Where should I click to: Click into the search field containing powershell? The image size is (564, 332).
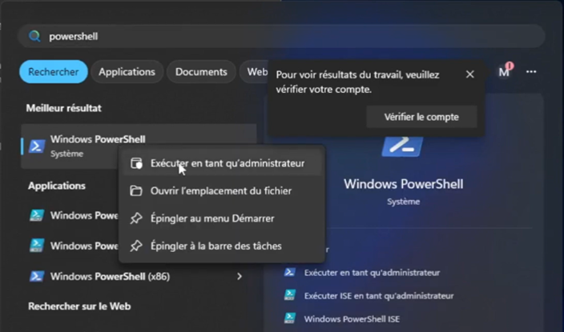280,37
